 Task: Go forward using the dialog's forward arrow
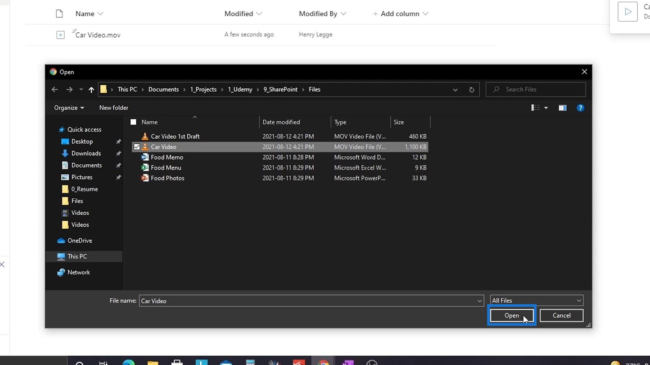69,90
